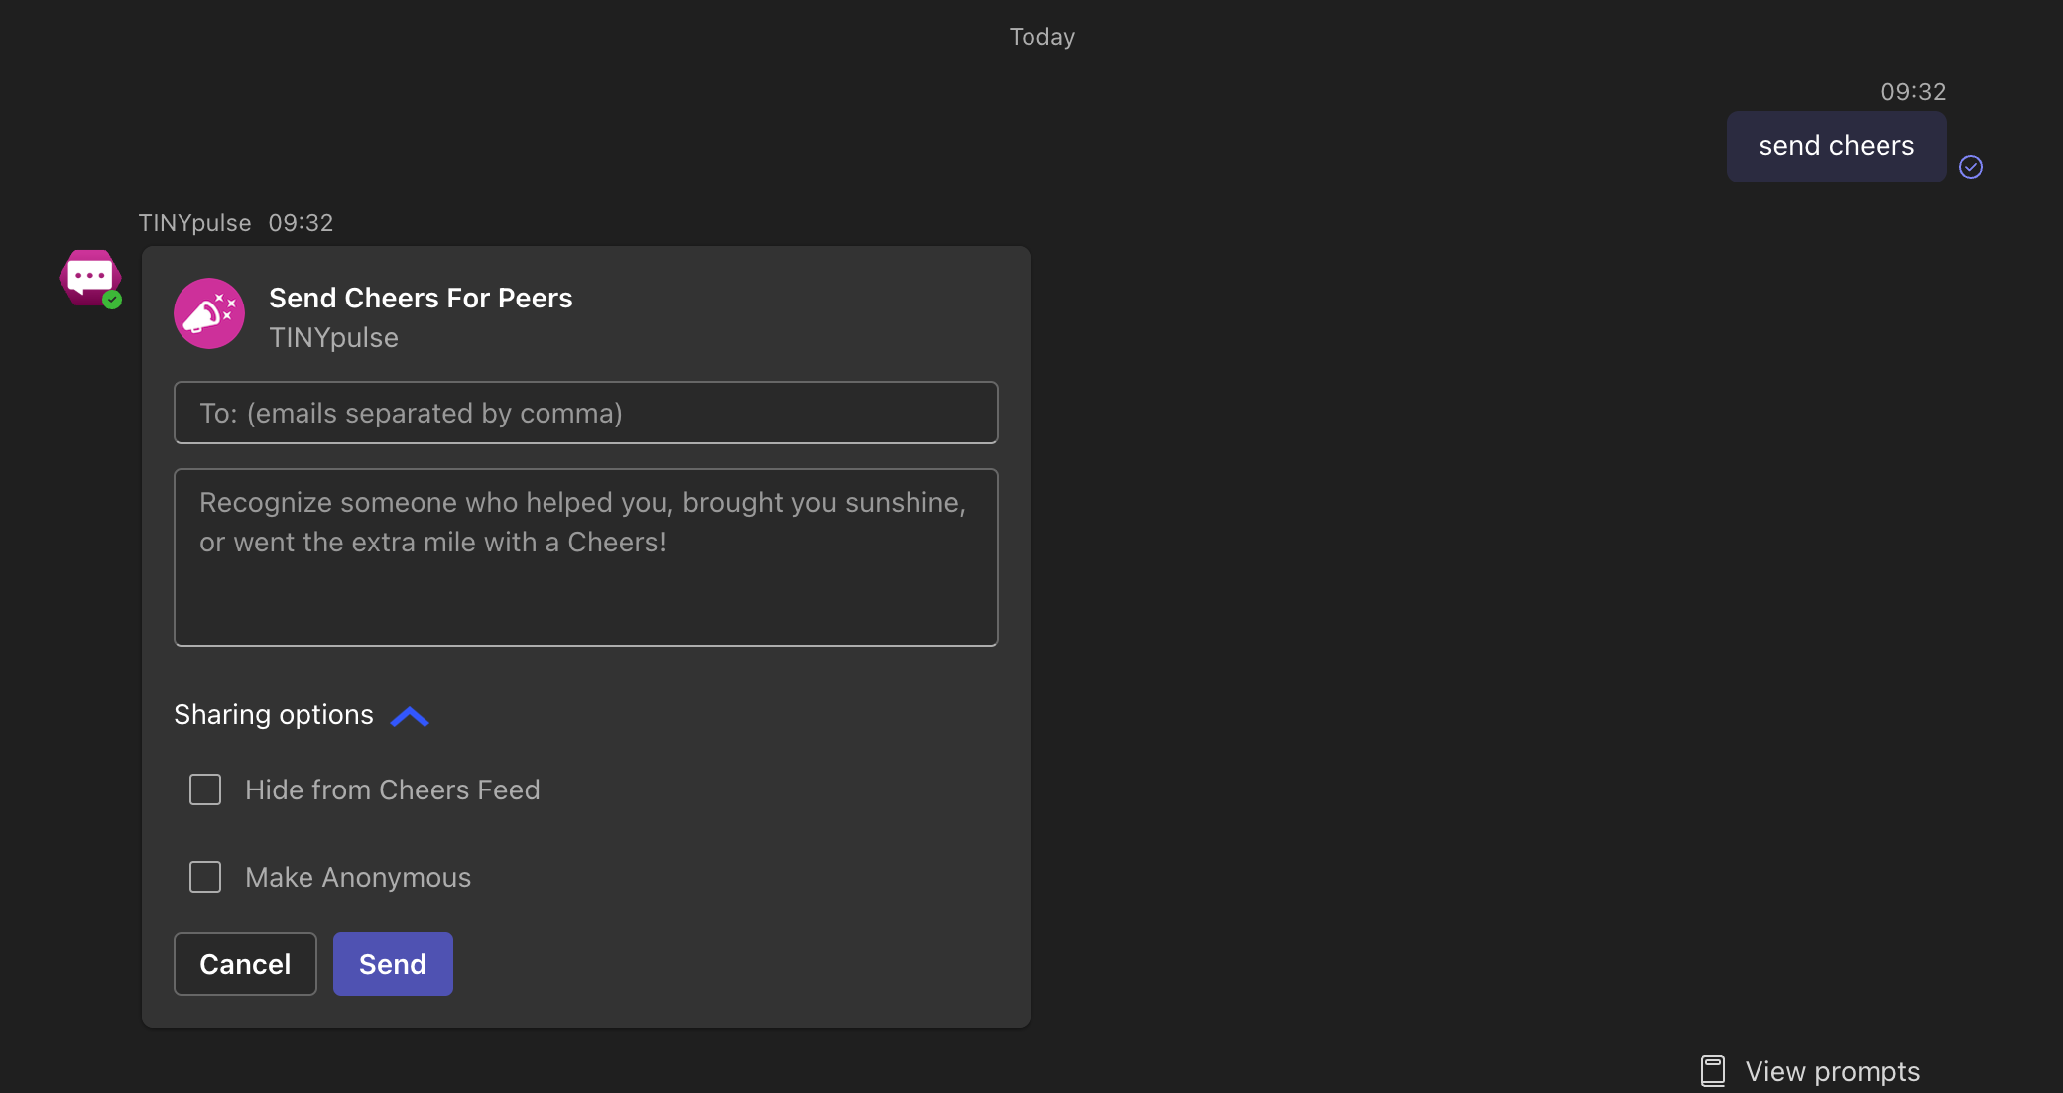The width and height of the screenshot is (2063, 1093).
Task: Collapse Sharing options with the blue chevron
Action: [x=410, y=716]
